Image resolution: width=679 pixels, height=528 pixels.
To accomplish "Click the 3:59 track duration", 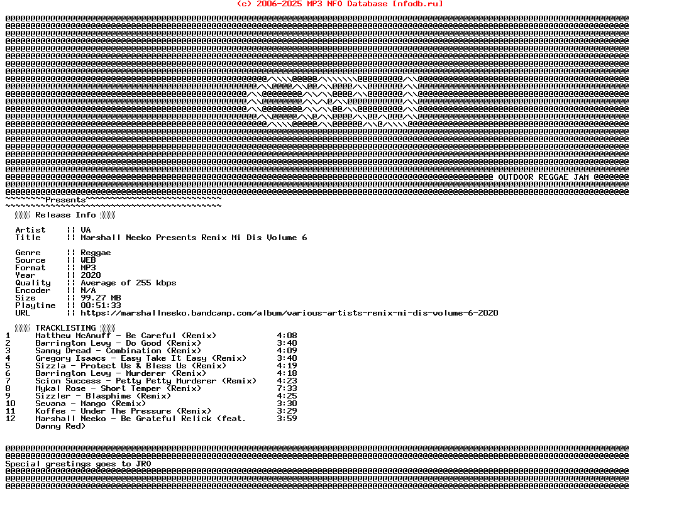I will 287,419.
